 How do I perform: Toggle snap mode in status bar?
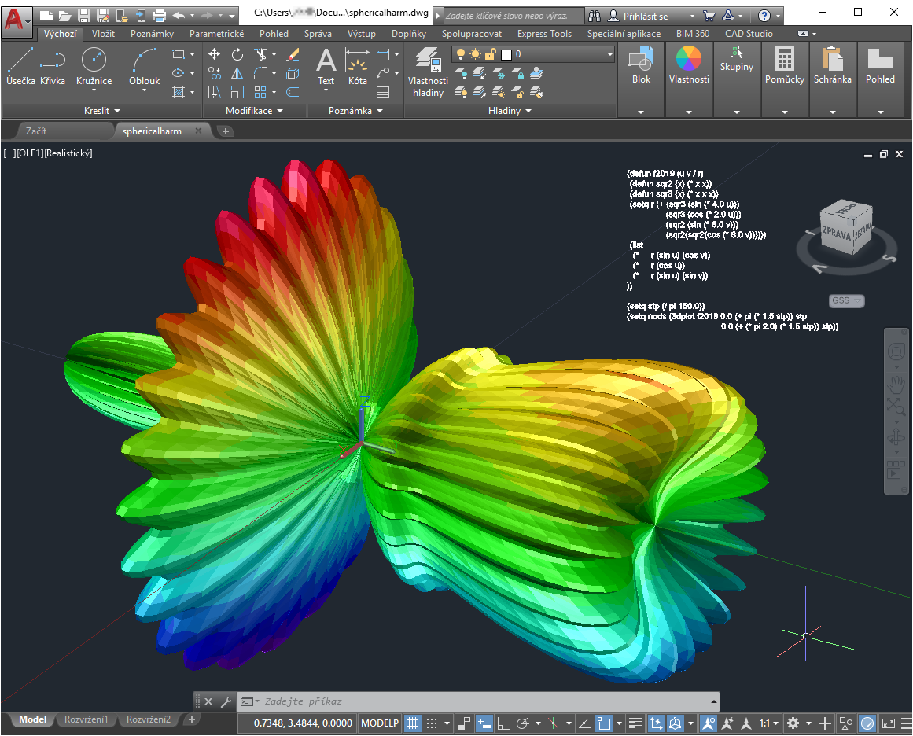pos(432,723)
